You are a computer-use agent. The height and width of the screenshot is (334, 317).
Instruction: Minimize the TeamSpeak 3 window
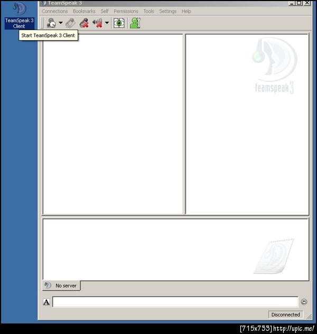click(292, 3)
